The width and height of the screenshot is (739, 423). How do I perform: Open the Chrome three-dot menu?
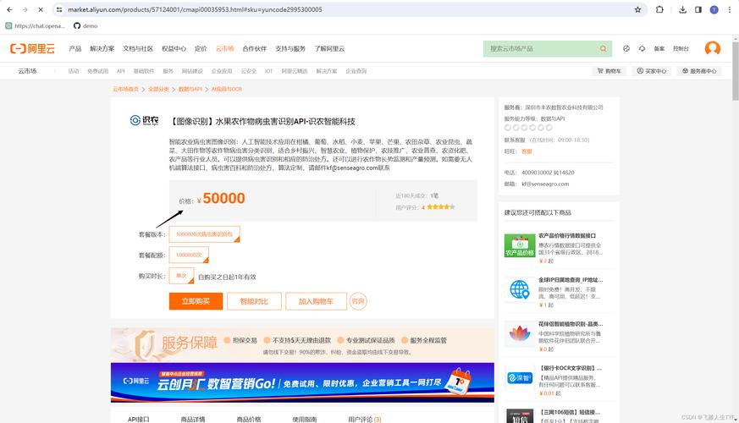click(730, 9)
